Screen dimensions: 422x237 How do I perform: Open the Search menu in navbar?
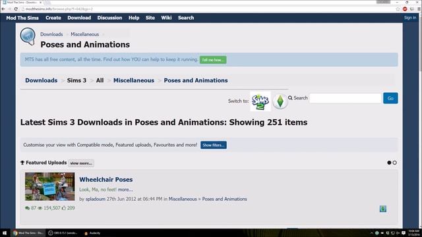click(186, 18)
